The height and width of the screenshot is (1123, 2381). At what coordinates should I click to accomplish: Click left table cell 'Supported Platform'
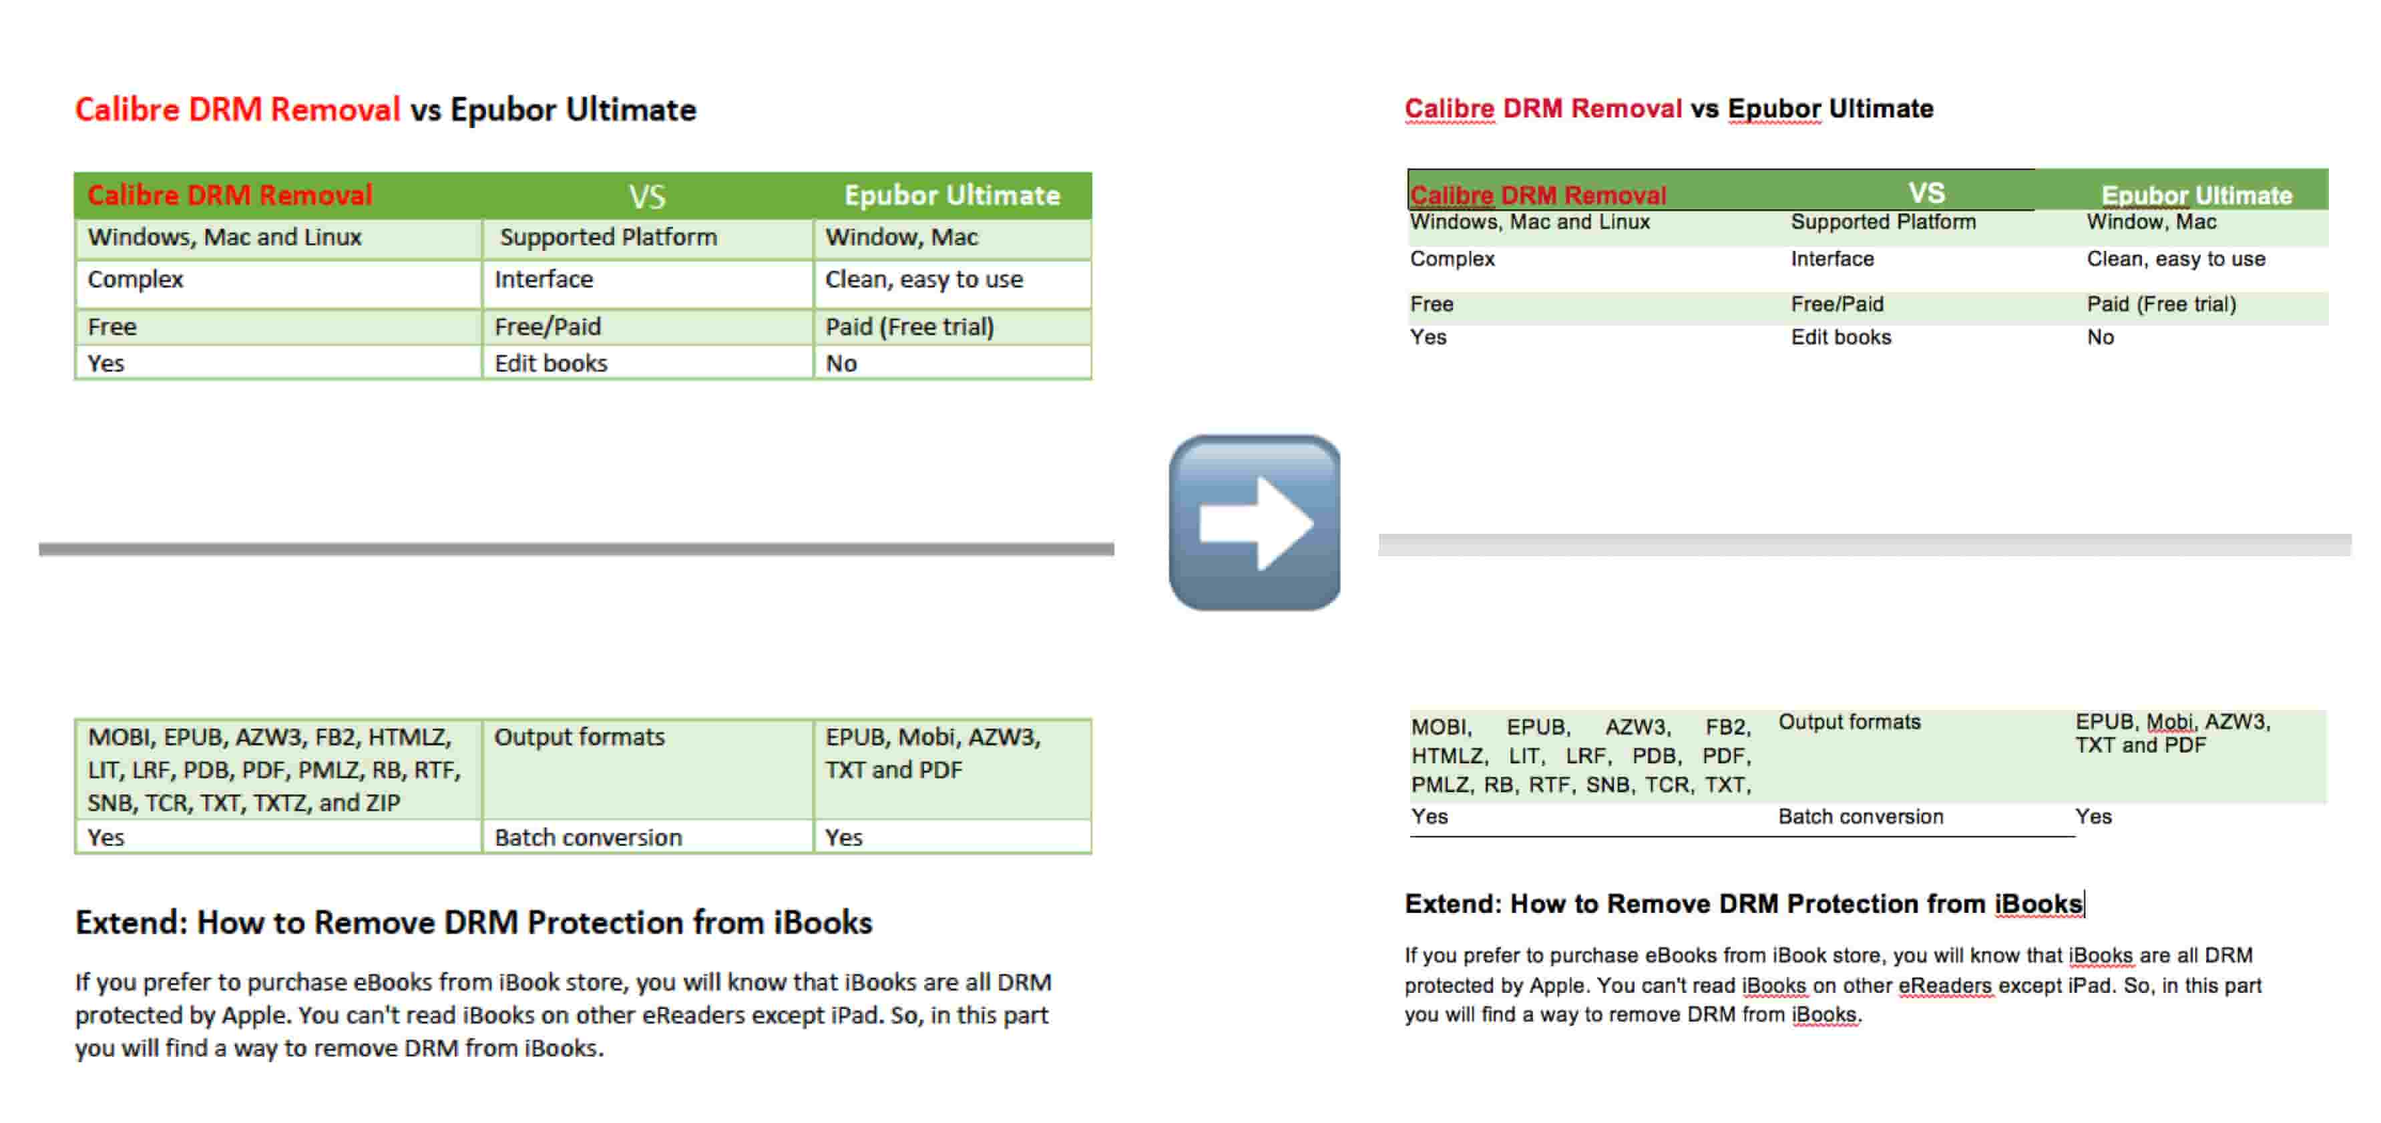(x=608, y=238)
